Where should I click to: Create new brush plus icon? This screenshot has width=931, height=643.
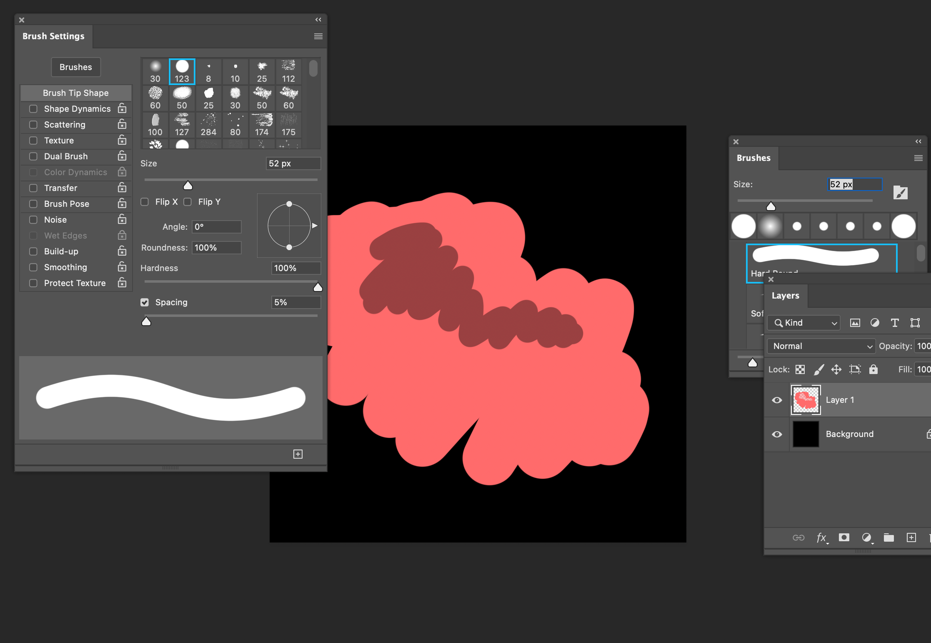coord(298,454)
